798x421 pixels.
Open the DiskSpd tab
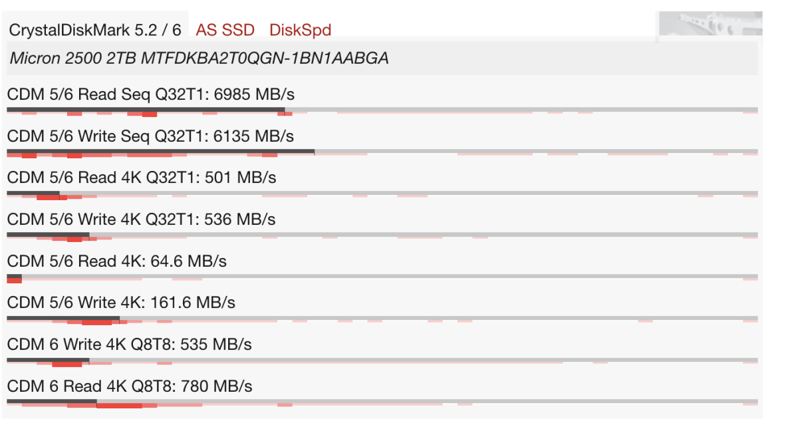tap(300, 30)
